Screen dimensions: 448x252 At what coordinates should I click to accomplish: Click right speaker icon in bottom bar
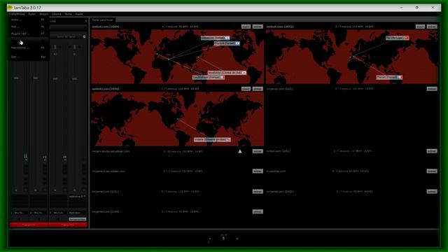[237, 239]
